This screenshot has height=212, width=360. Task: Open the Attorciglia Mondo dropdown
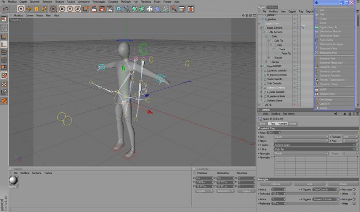301,153
